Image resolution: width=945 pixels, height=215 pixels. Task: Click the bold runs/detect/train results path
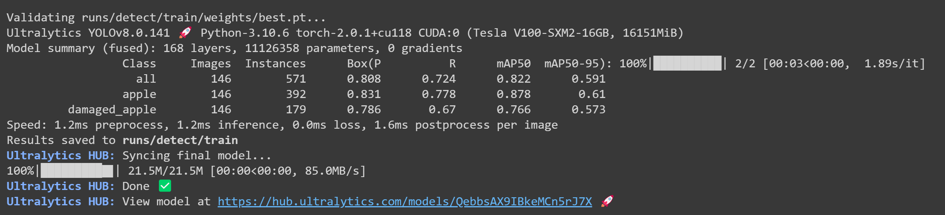pyautogui.click(x=180, y=140)
